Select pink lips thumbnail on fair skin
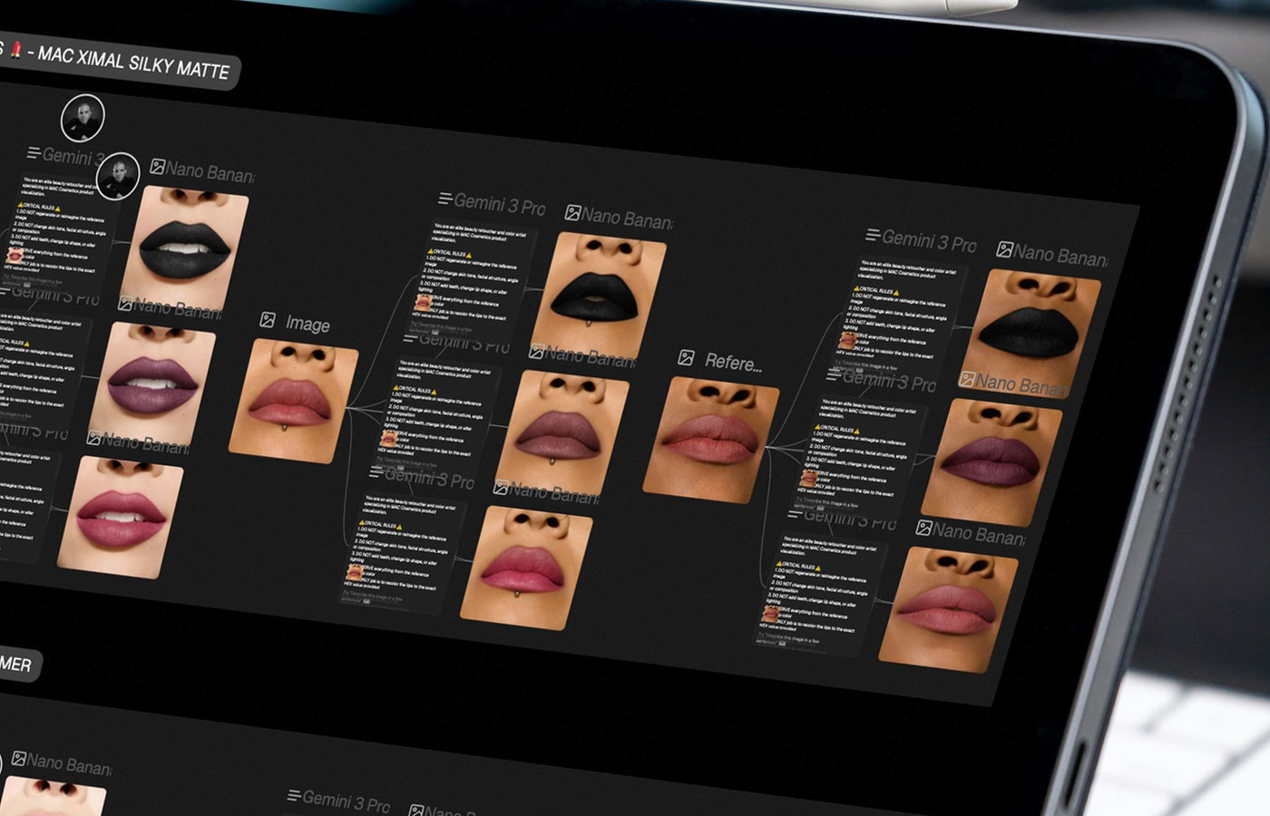This screenshot has width=1270, height=816. pos(120,516)
